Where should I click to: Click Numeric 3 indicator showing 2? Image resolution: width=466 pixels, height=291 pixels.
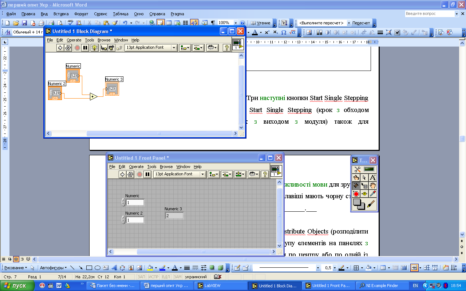pos(174,216)
